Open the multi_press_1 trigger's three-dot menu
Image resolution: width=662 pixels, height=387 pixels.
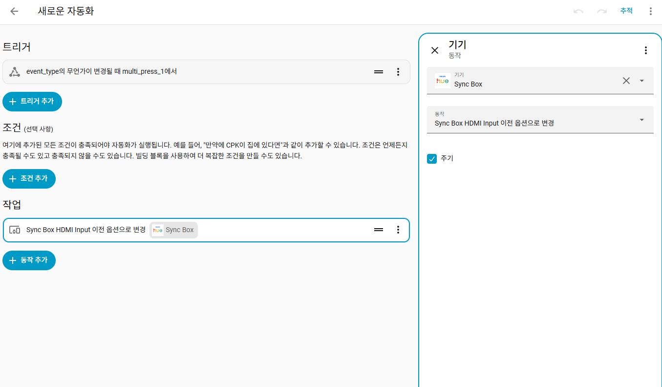[398, 72]
